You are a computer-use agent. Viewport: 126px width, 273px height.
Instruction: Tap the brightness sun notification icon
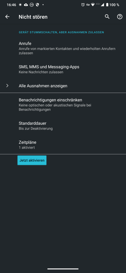pos(20,5)
